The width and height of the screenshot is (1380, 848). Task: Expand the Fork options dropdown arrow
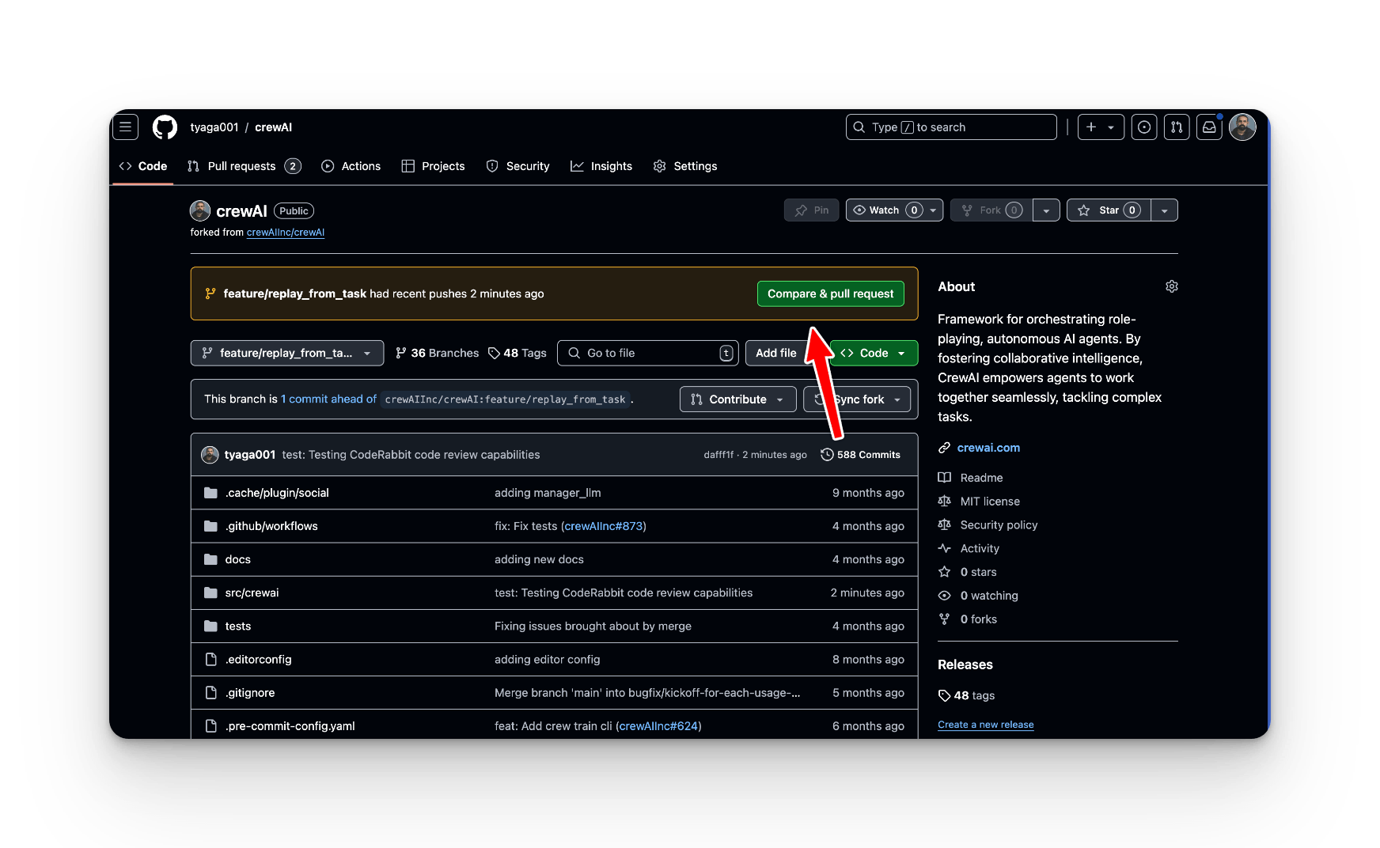(x=1046, y=210)
